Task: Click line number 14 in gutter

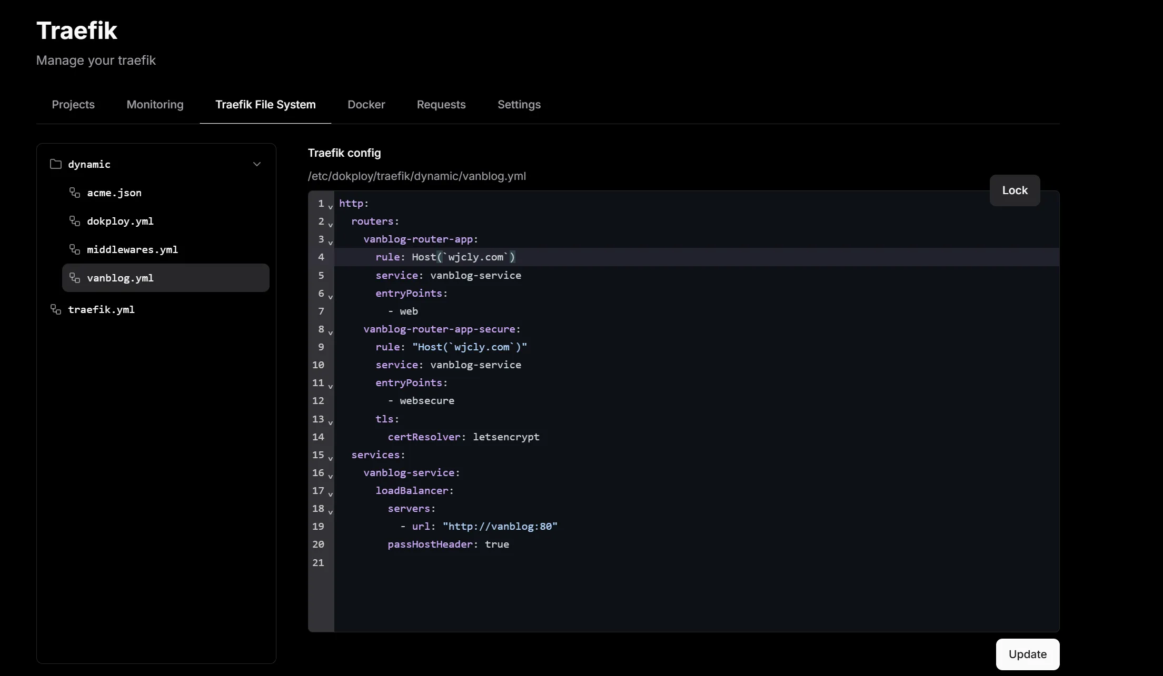Action: (x=318, y=437)
